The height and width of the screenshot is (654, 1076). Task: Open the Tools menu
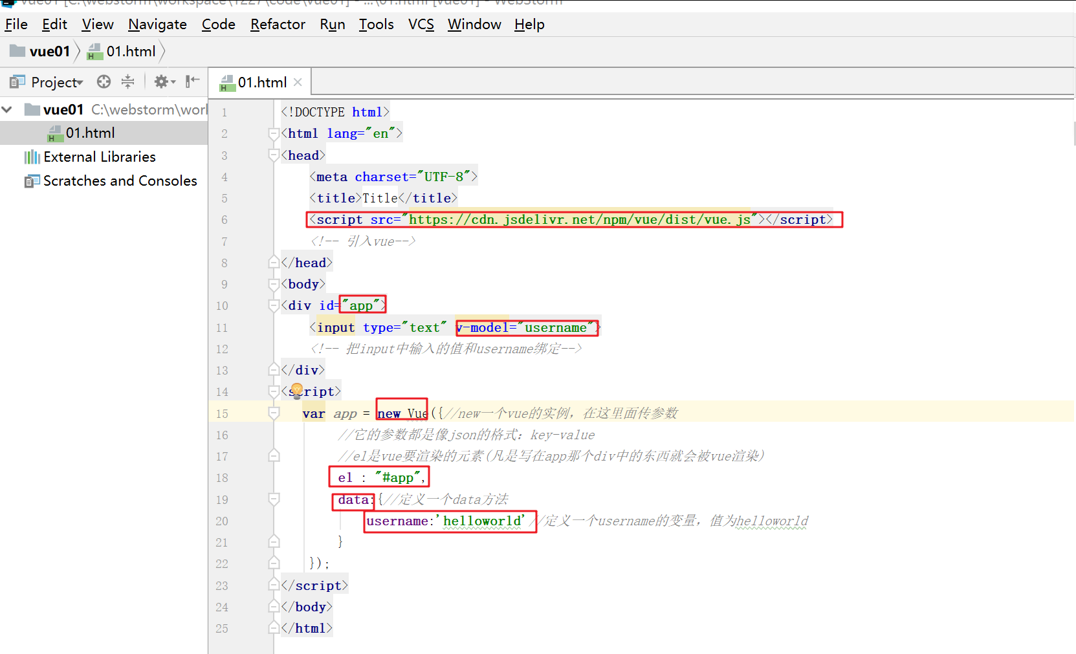pyautogui.click(x=376, y=25)
